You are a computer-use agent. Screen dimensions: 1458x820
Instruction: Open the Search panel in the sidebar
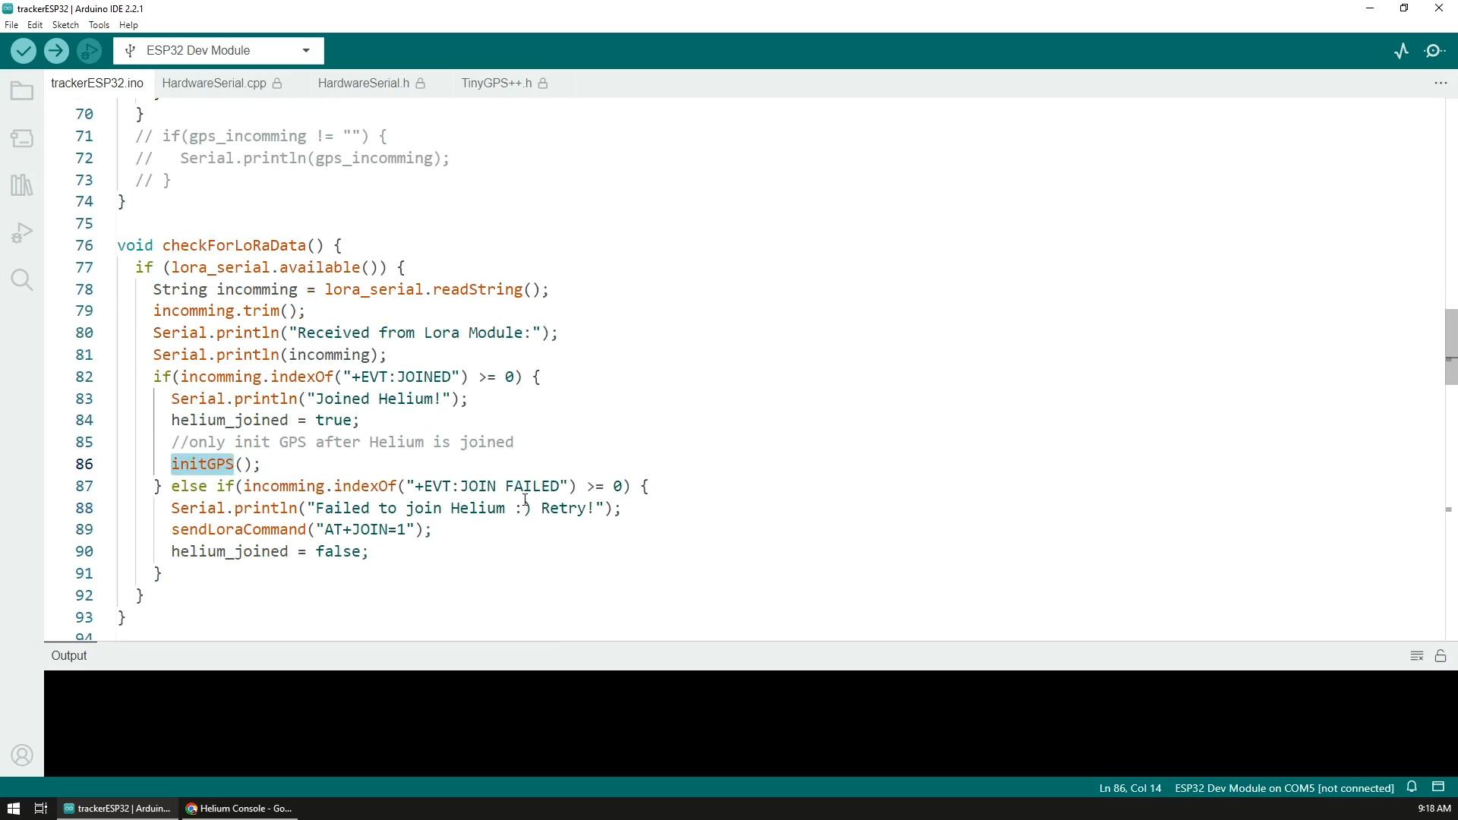pyautogui.click(x=22, y=280)
